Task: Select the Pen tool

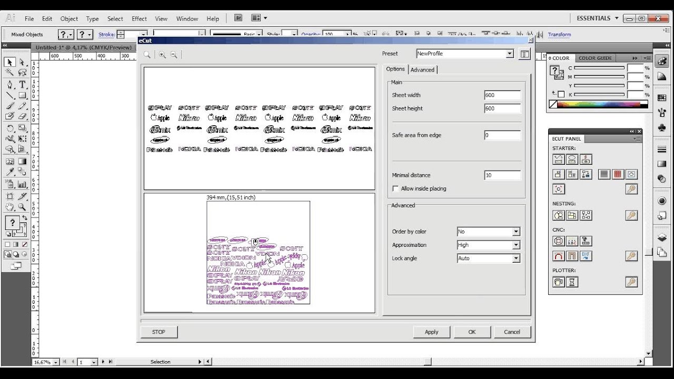Action: tap(10, 84)
